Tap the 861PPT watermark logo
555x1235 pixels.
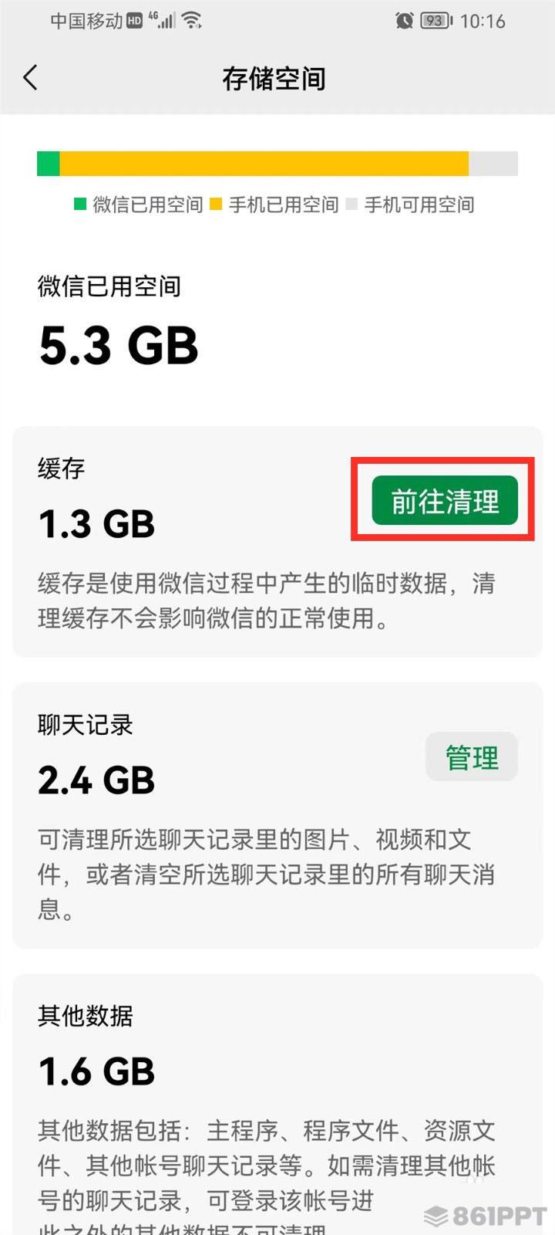486,1217
